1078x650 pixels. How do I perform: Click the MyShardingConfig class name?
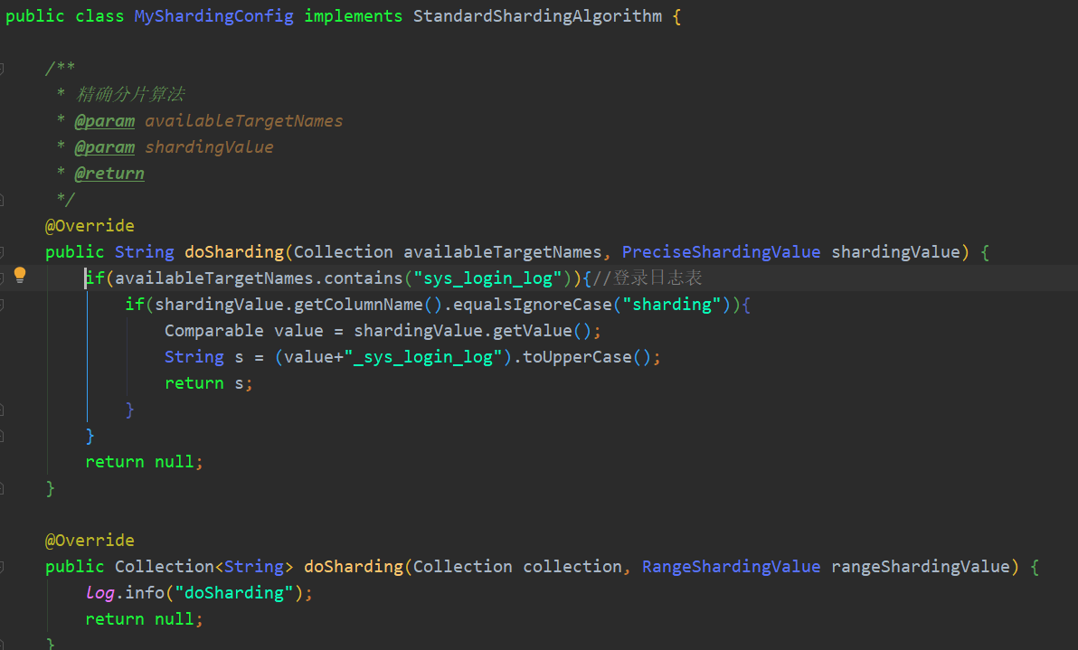(x=213, y=15)
